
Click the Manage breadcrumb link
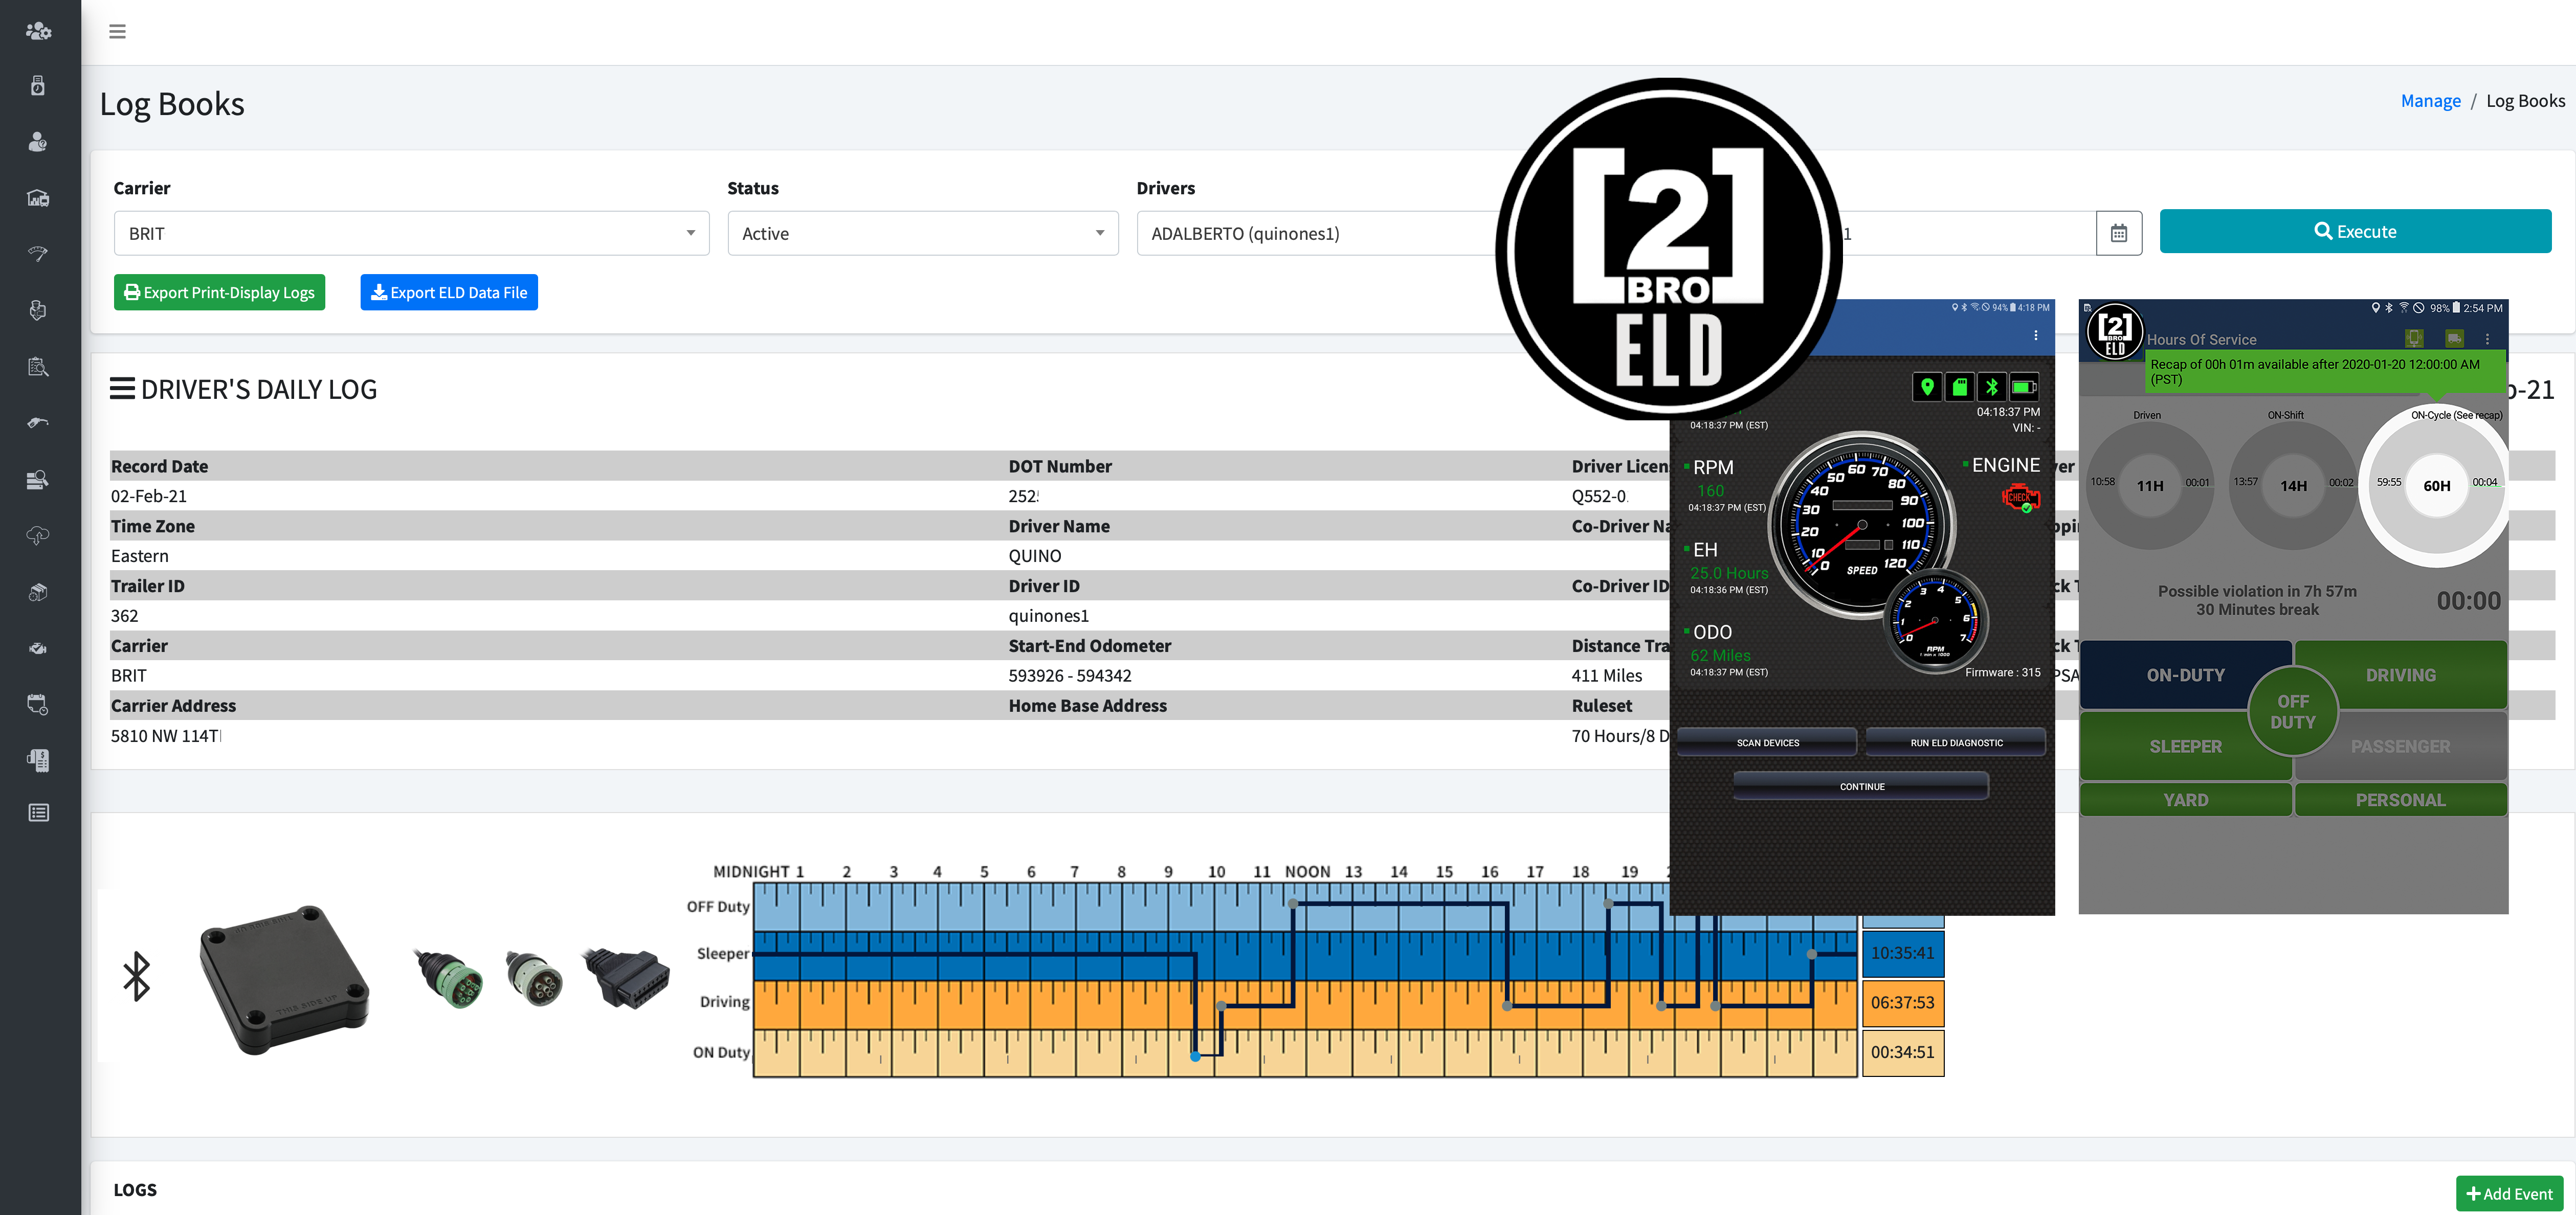pos(2430,101)
